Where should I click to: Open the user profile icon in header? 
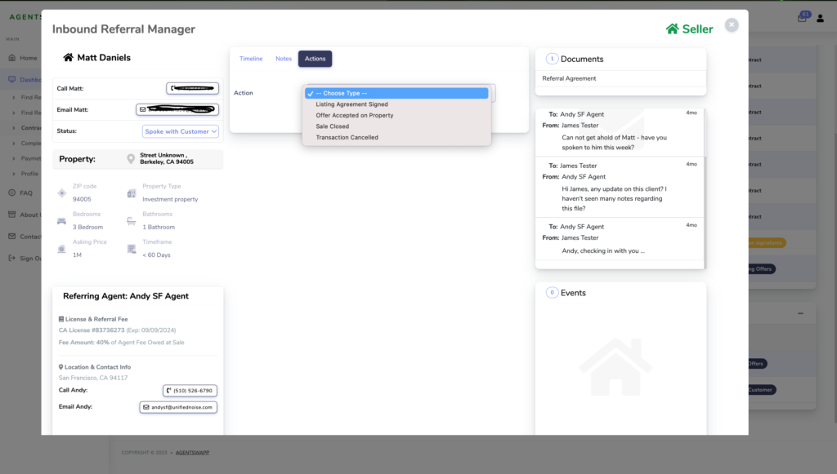pos(821,18)
